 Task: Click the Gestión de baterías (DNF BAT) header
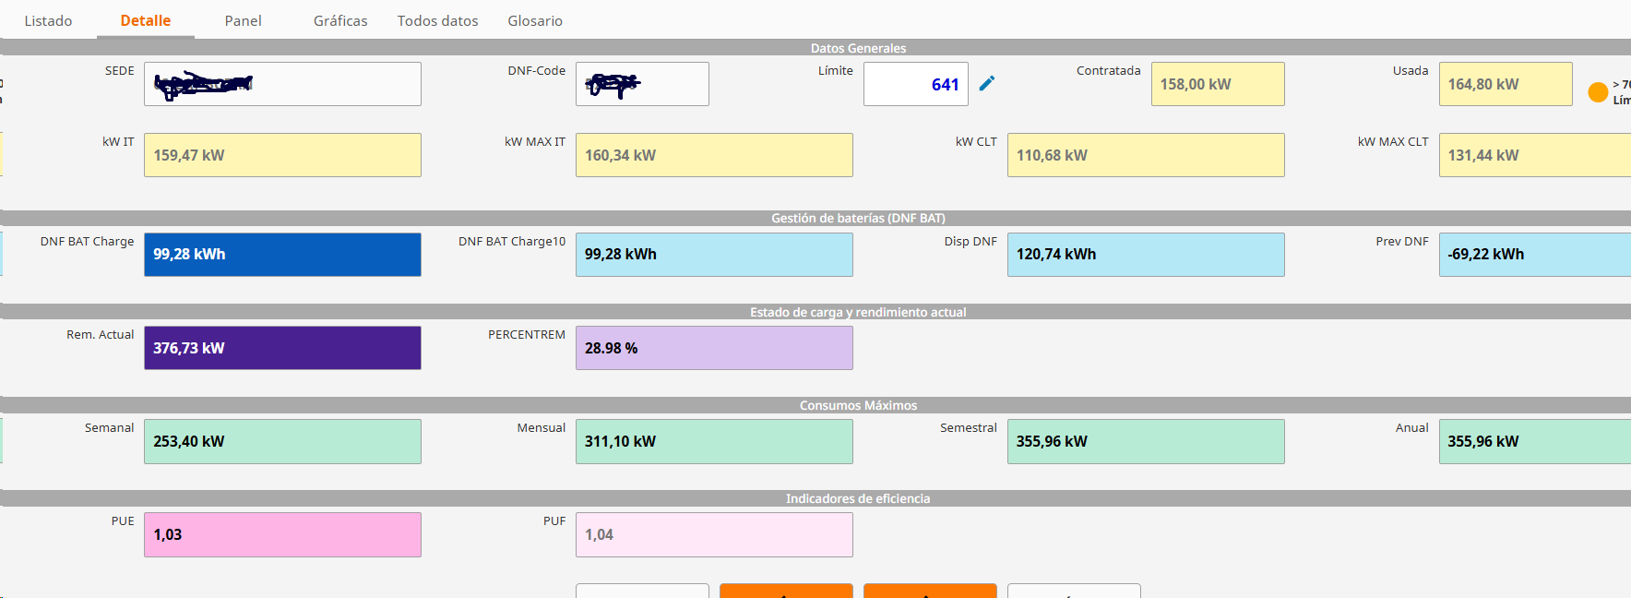(x=858, y=218)
